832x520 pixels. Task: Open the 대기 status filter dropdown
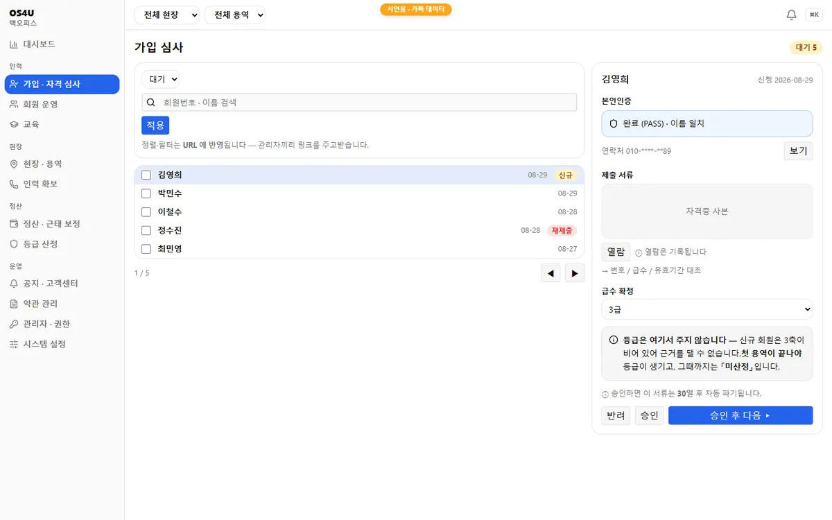161,79
